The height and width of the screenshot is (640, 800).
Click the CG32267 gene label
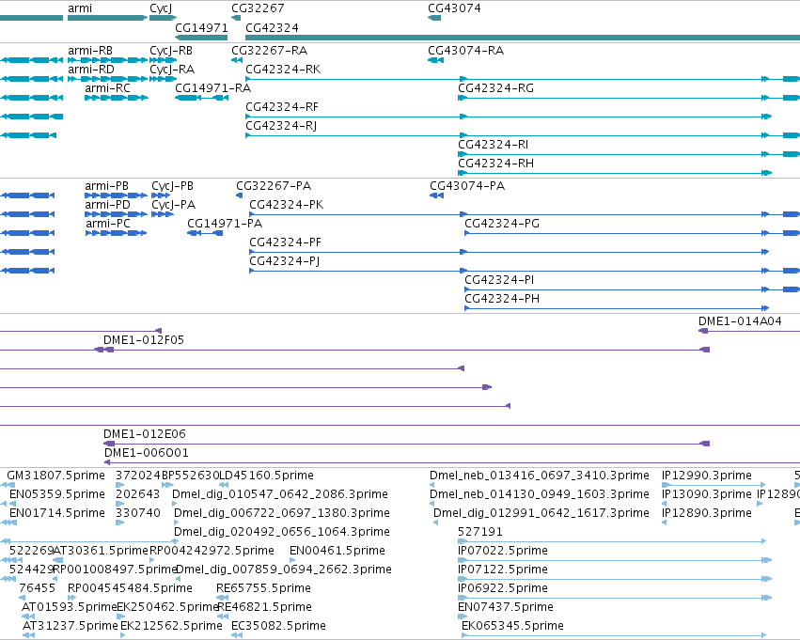(x=258, y=8)
